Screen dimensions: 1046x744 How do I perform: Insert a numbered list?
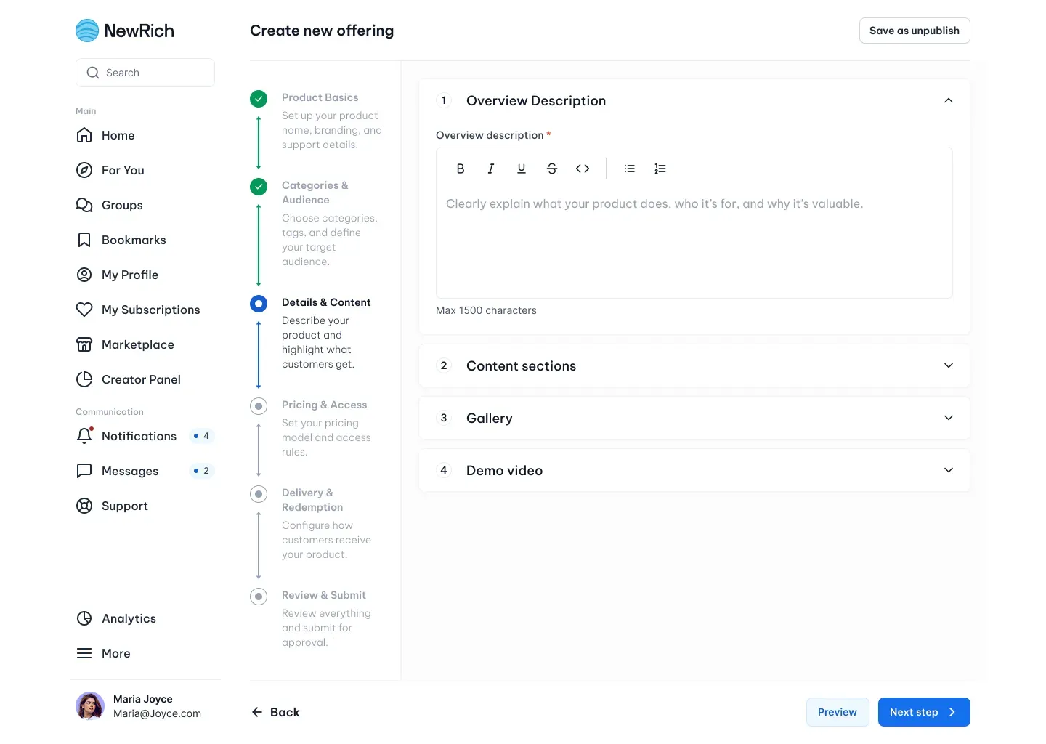(x=660, y=169)
